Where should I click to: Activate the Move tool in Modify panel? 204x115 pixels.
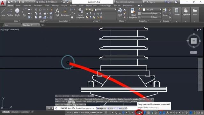point(36,10)
